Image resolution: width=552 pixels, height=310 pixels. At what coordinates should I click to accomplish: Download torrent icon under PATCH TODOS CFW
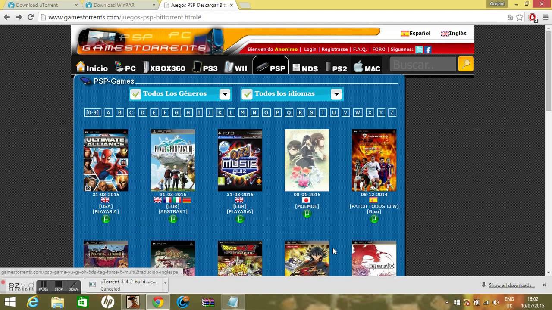374,219
